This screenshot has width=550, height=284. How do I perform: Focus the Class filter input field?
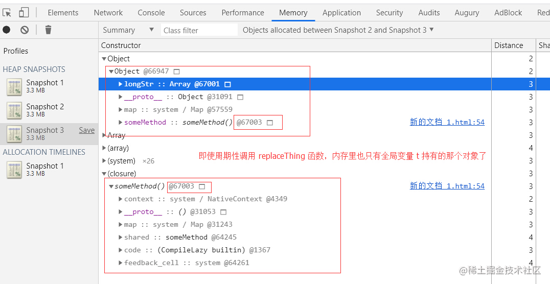199,30
